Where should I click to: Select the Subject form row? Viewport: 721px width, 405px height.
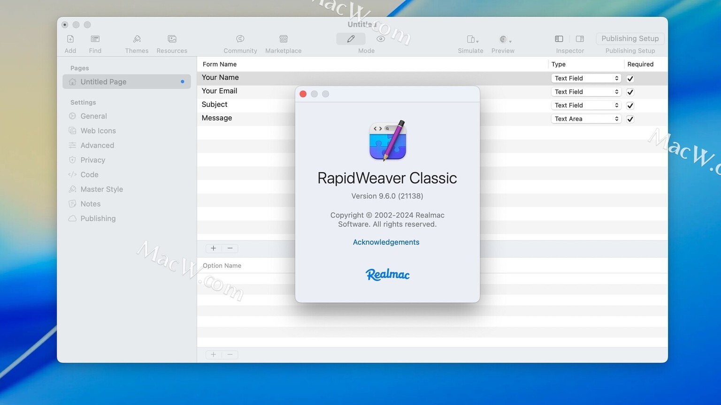pos(432,105)
